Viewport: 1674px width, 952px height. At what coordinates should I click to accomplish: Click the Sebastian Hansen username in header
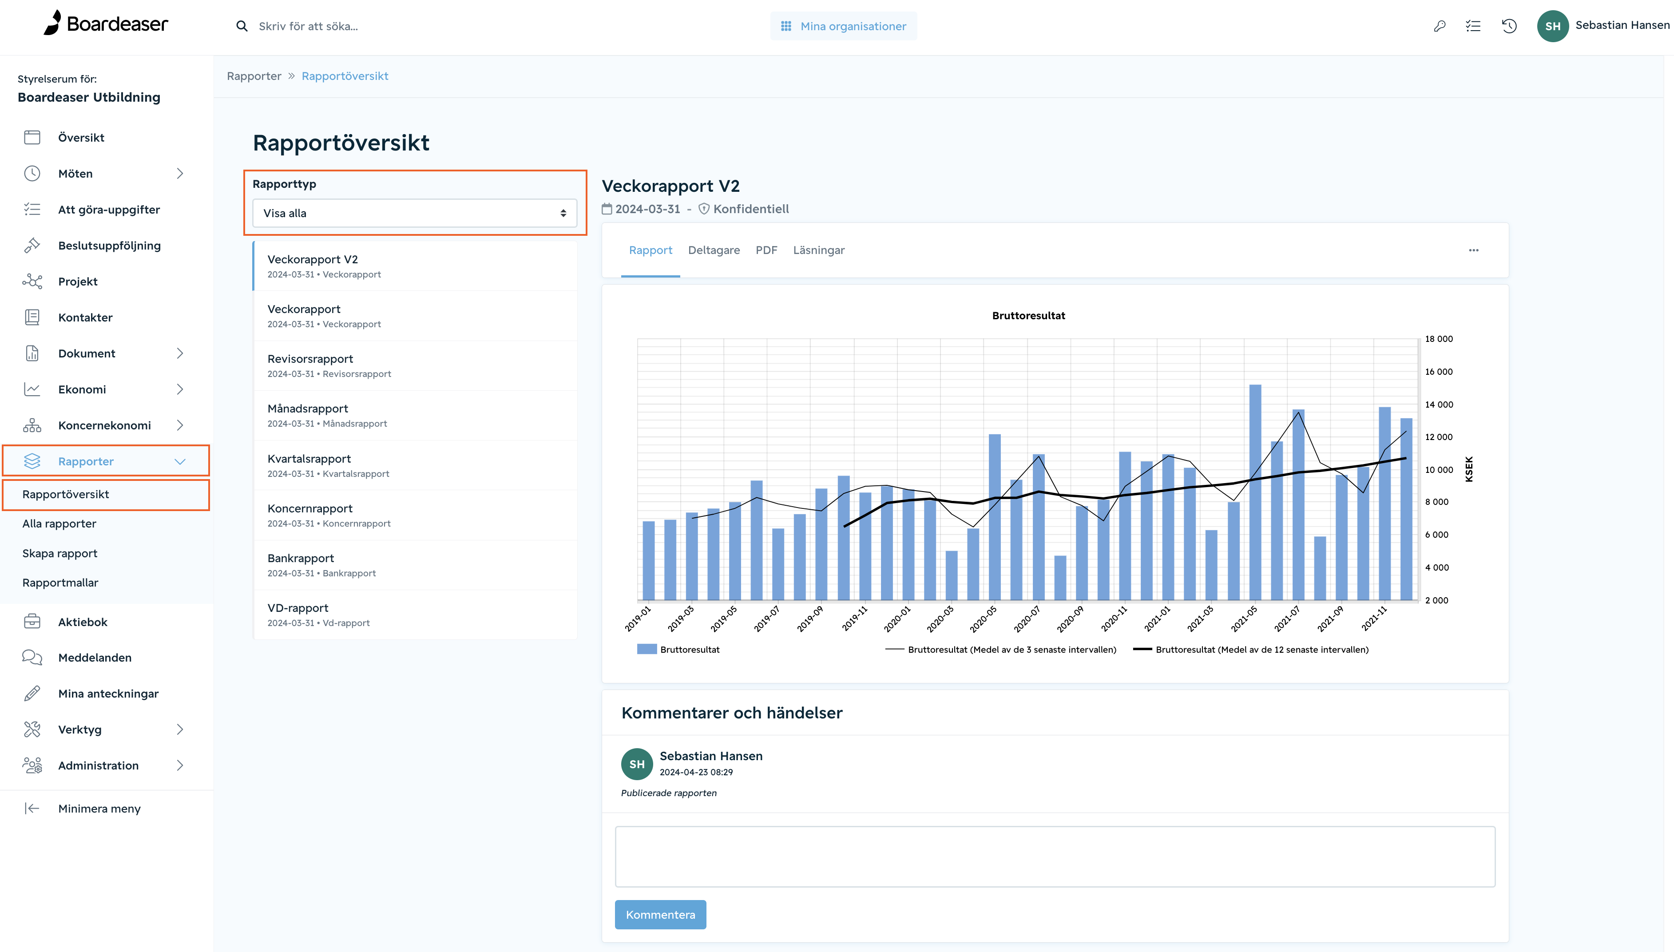[x=1622, y=25]
